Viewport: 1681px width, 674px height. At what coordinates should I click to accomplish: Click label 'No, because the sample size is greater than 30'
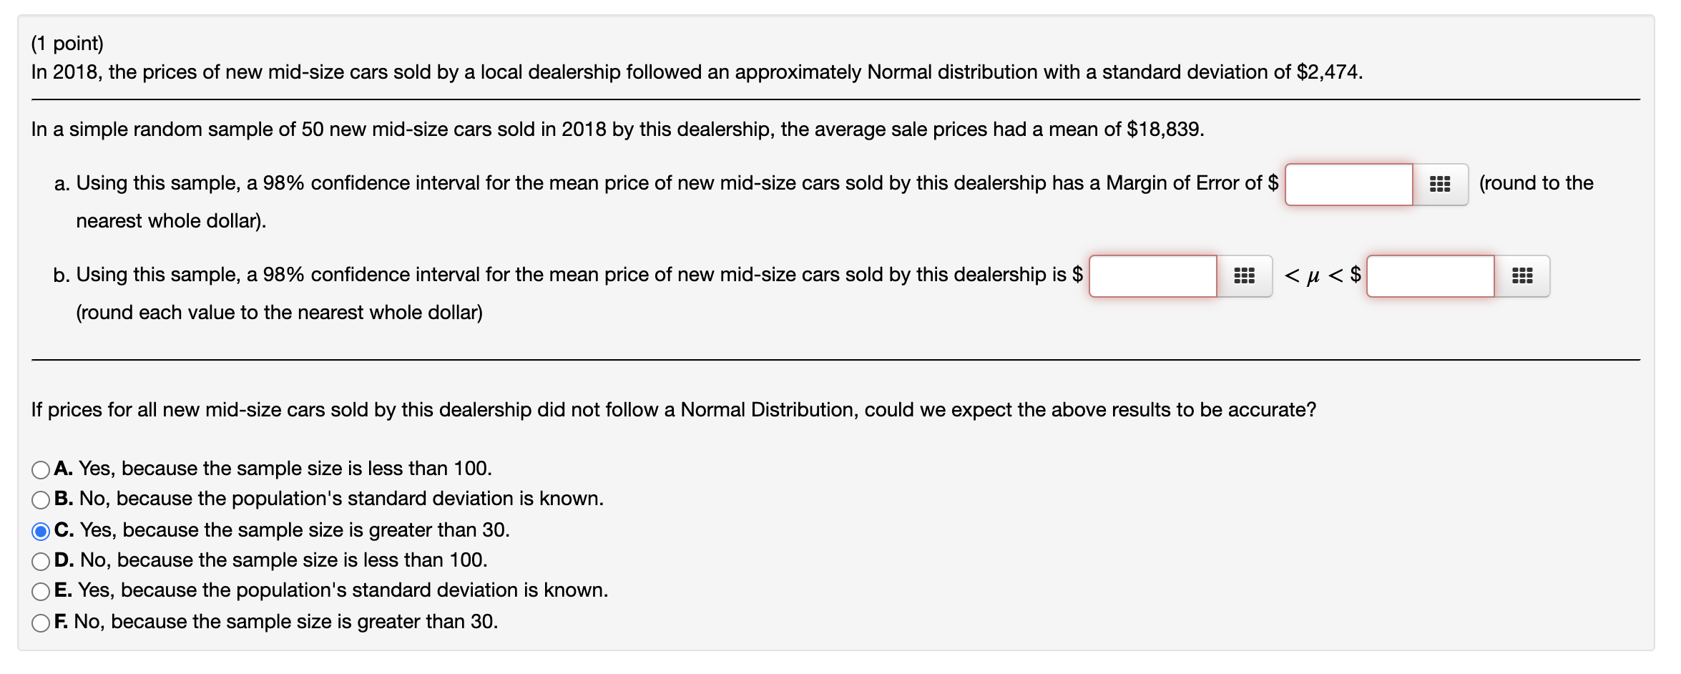pos(285,622)
